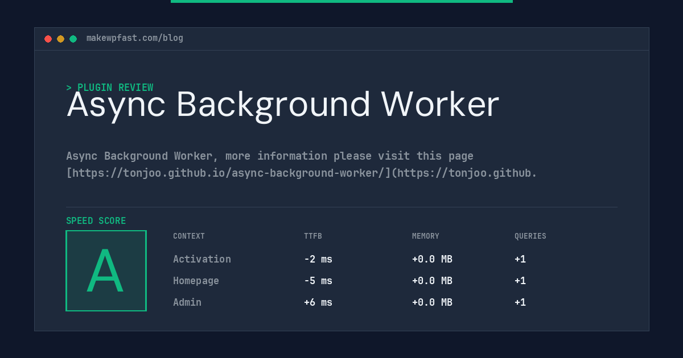683x358 pixels.
Task: Click the MEMORY column header
Action: pos(426,236)
